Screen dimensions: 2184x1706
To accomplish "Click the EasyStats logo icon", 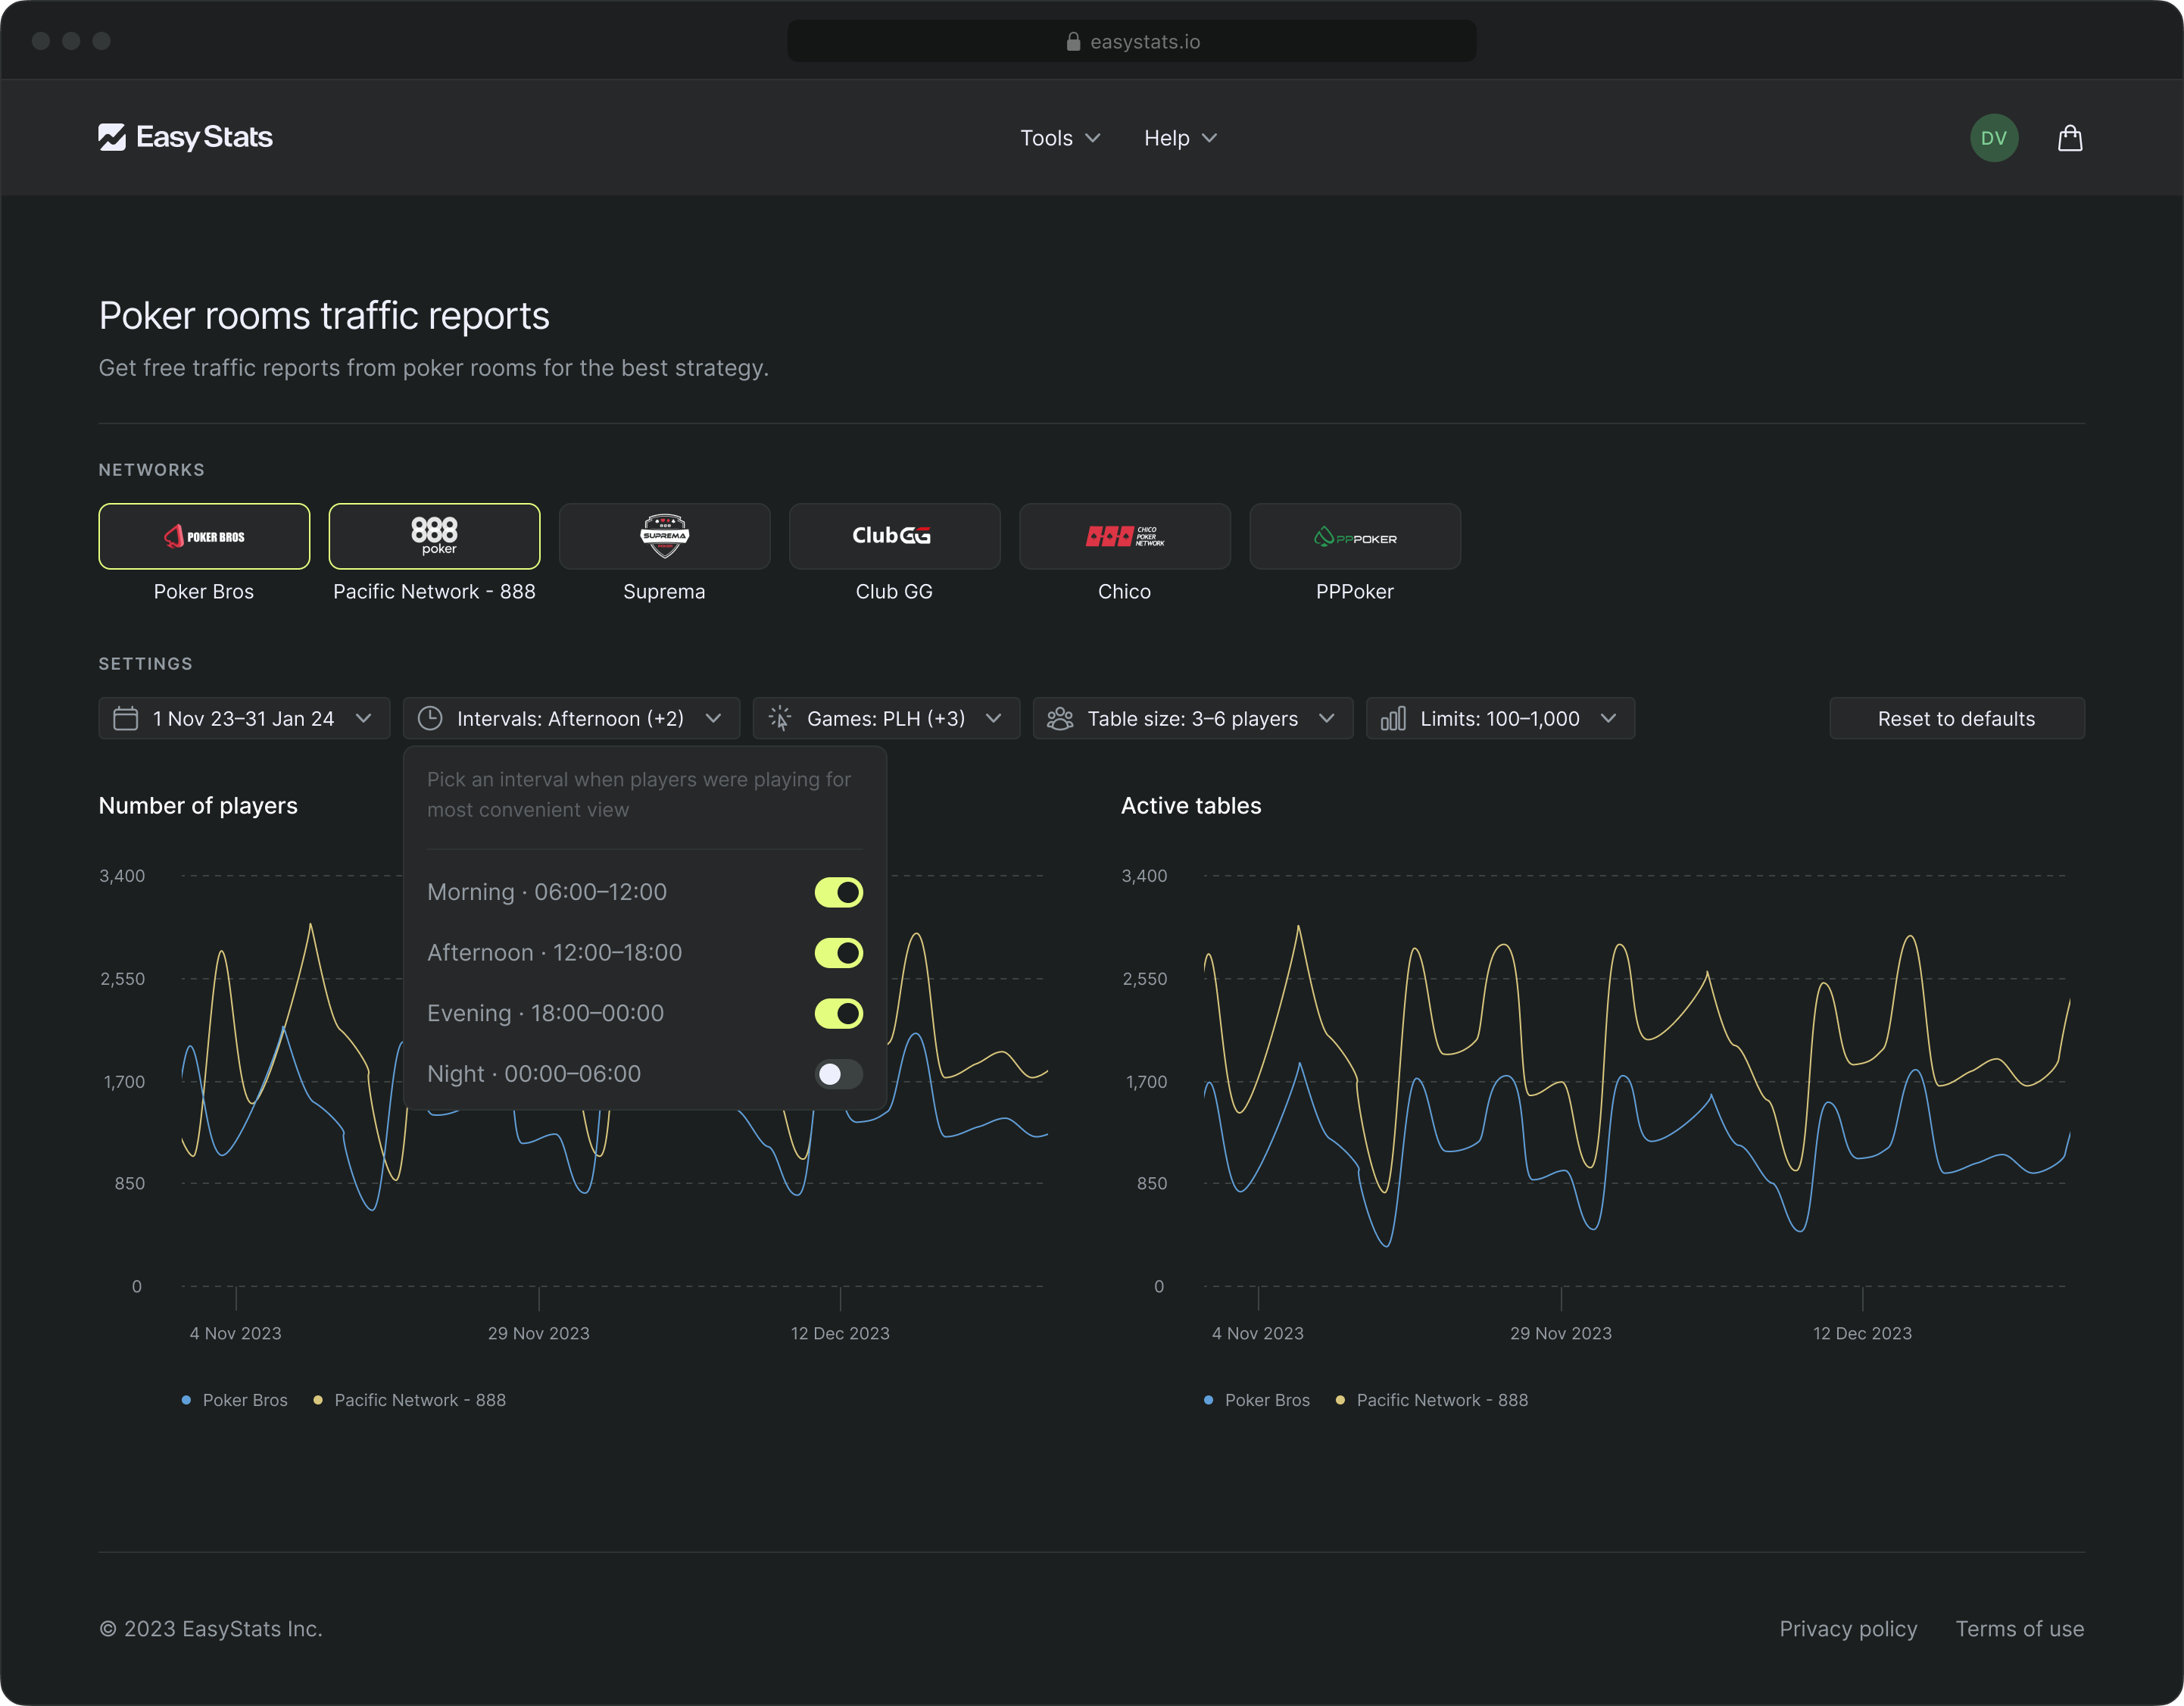I will pyautogui.click(x=111, y=136).
